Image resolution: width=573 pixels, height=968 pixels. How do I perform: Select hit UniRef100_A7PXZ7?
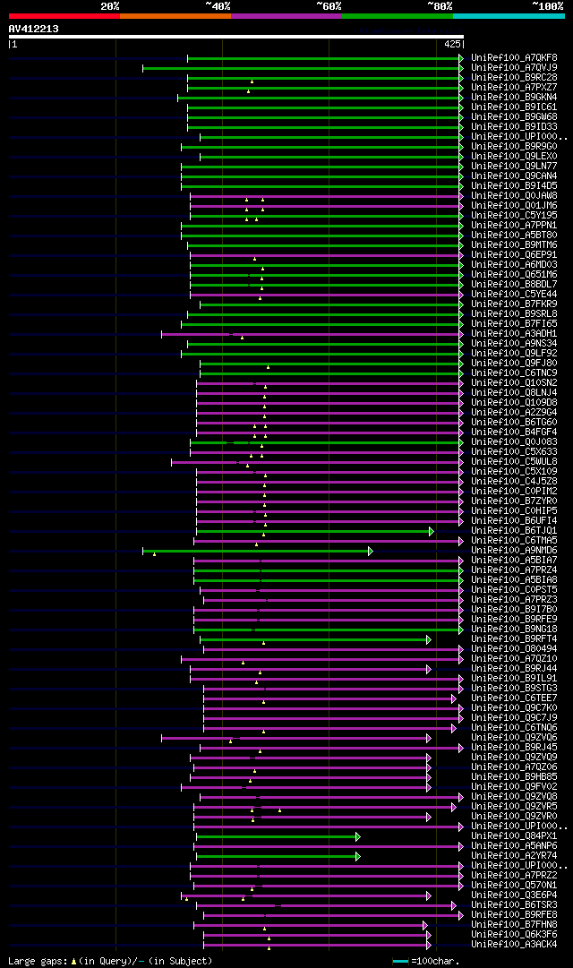pyautogui.click(x=514, y=88)
